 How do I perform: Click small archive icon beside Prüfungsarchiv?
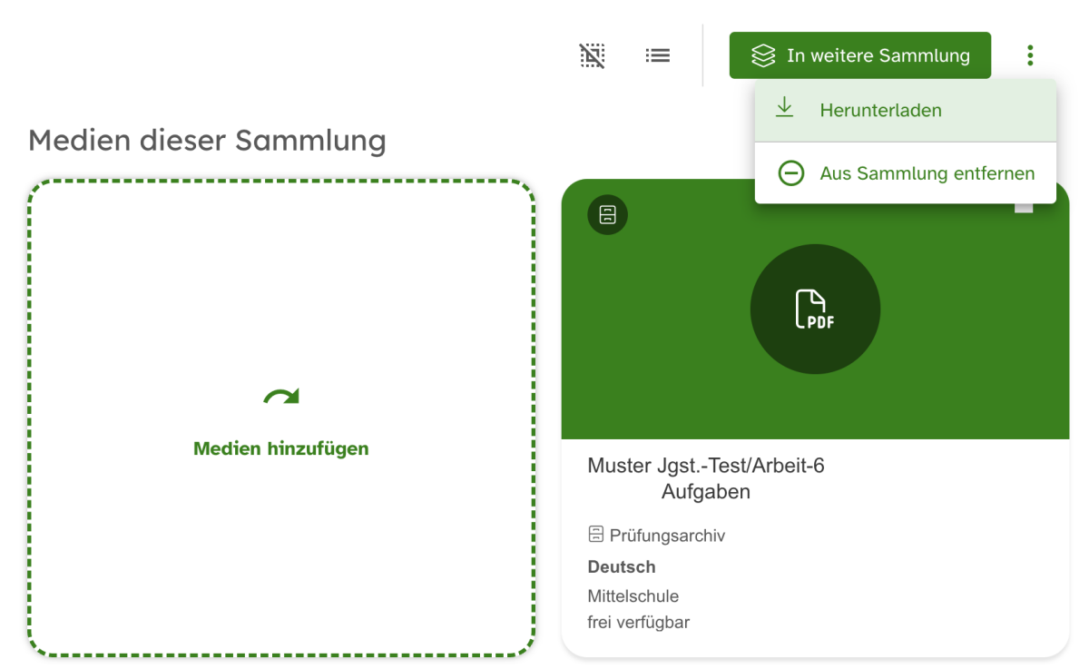click(596, 534)
